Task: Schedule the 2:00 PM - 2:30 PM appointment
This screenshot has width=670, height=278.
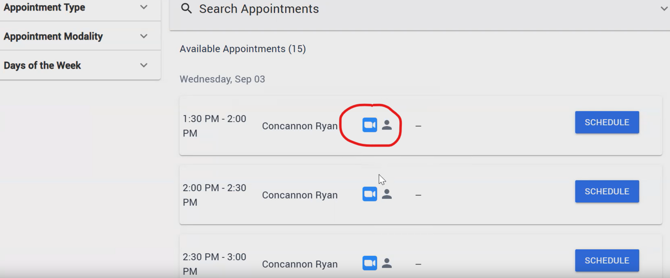Action: point(607,192)
